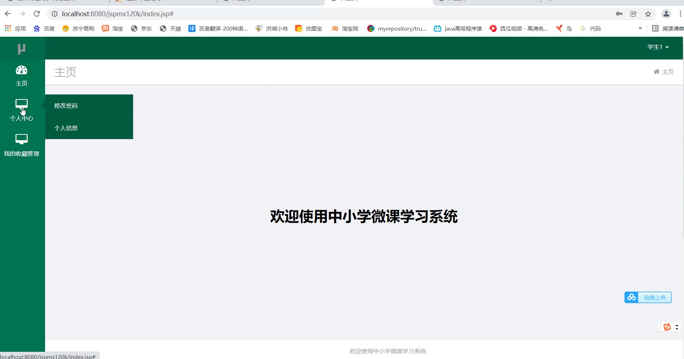This screenshot has height=359, width=684.
Task: Click the share page icon
Action: (x=633, y=14)
